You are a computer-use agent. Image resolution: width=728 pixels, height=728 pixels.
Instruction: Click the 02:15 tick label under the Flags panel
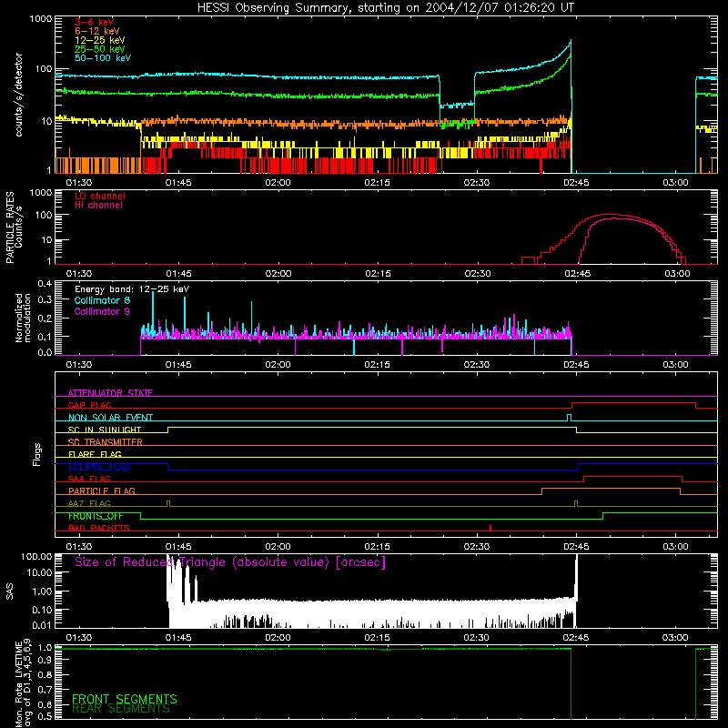[377, 547]
